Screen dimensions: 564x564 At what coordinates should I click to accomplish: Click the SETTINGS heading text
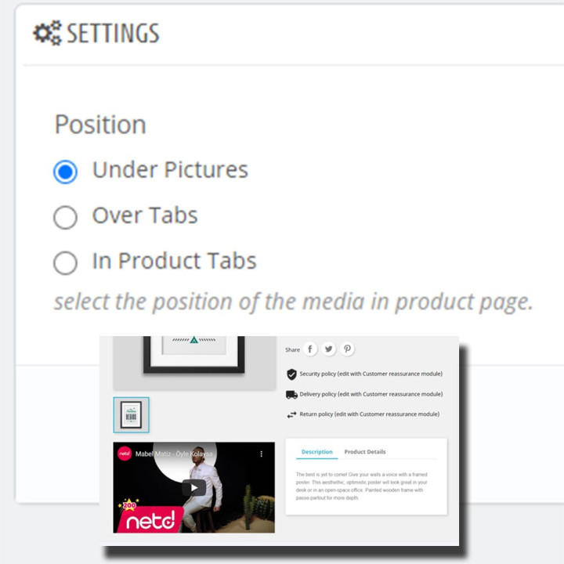113,33
